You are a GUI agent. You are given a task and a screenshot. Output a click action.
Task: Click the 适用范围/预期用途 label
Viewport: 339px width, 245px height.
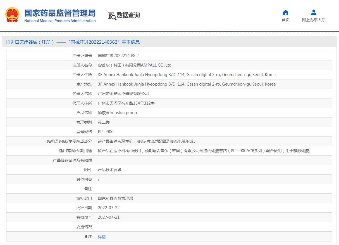(x=75, y=151)
